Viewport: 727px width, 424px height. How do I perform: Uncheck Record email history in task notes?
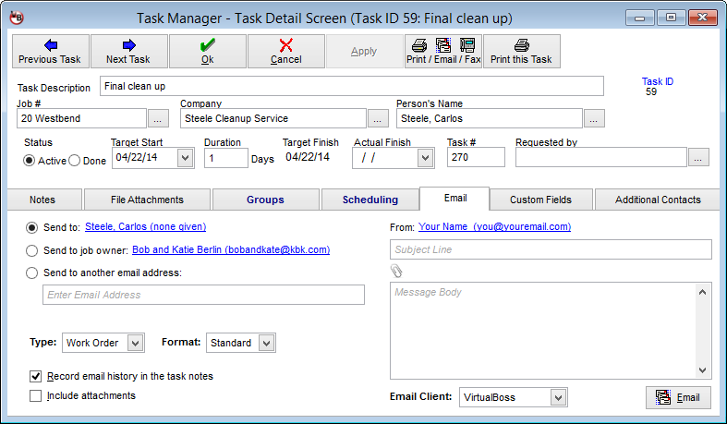click(x=36, y=376)
